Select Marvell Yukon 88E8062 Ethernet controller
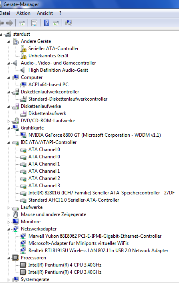The image size is (179, 283). point(95,236)
